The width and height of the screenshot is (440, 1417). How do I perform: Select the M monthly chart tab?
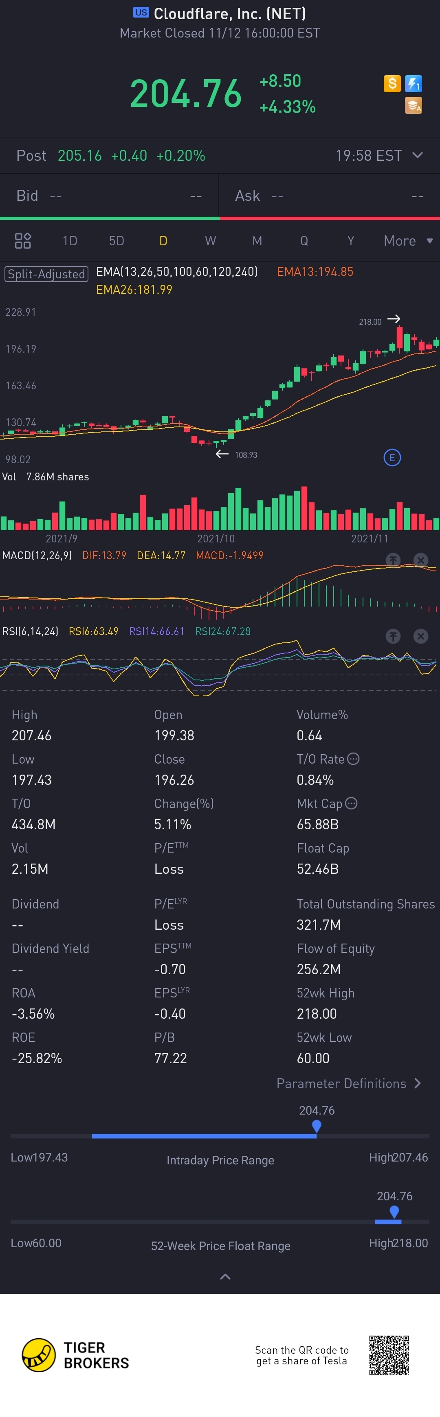257,240
